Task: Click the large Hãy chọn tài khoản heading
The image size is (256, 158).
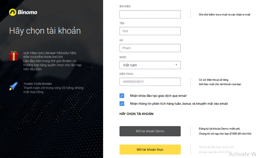Action: (45, 31)
